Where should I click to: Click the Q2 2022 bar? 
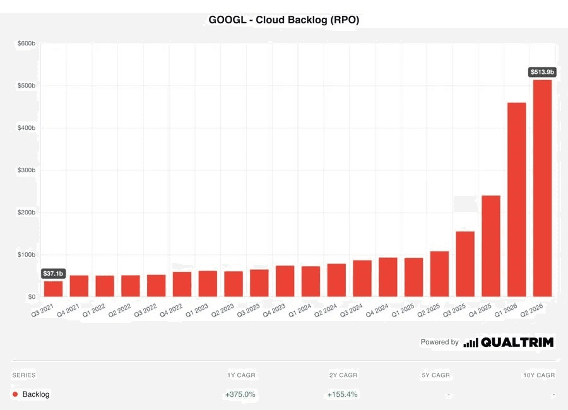click(x=131, y=286)
